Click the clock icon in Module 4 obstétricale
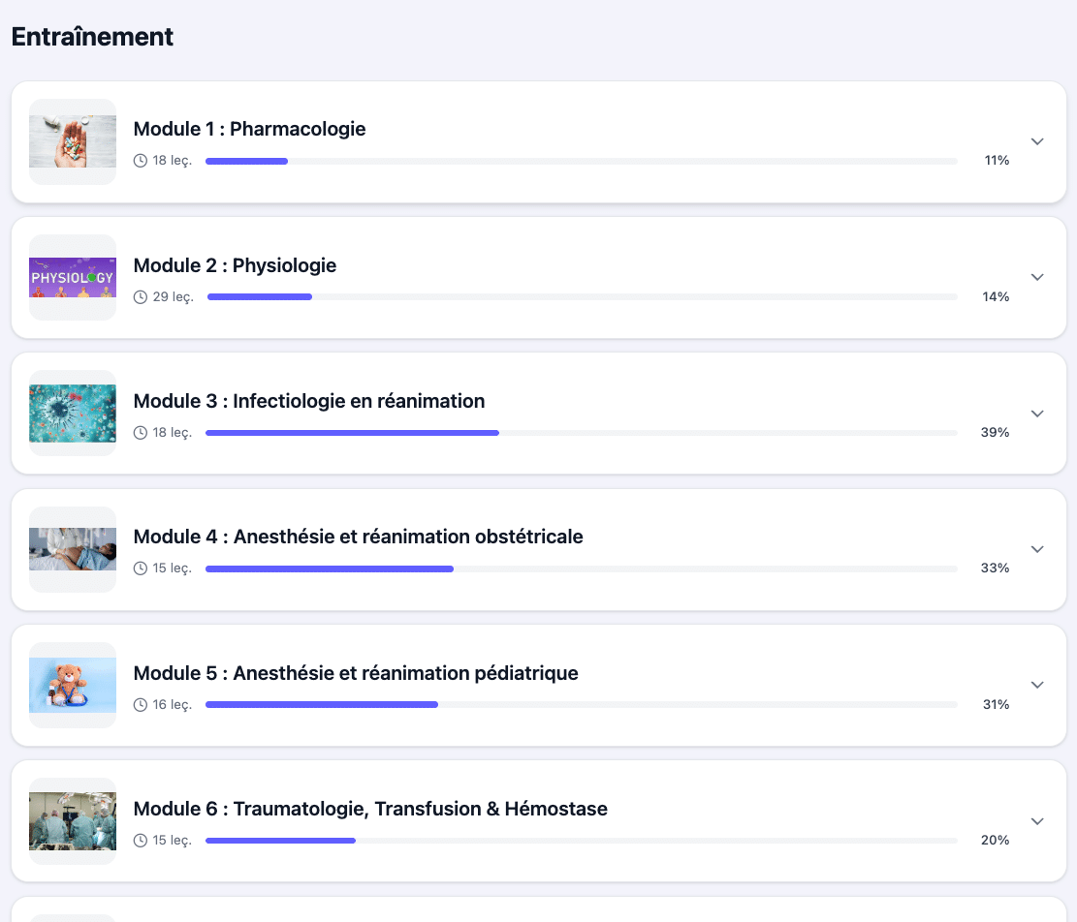This screenshot has height=922, width=1077. pyautogui.click(x=141, y=569)
